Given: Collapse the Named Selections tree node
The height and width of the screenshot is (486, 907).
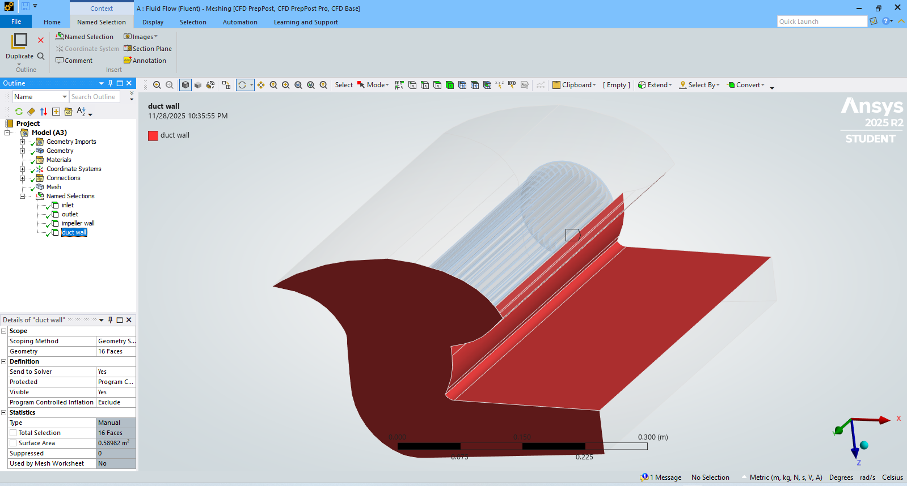Looking at the screenshot, I should (x=22, y=196).
